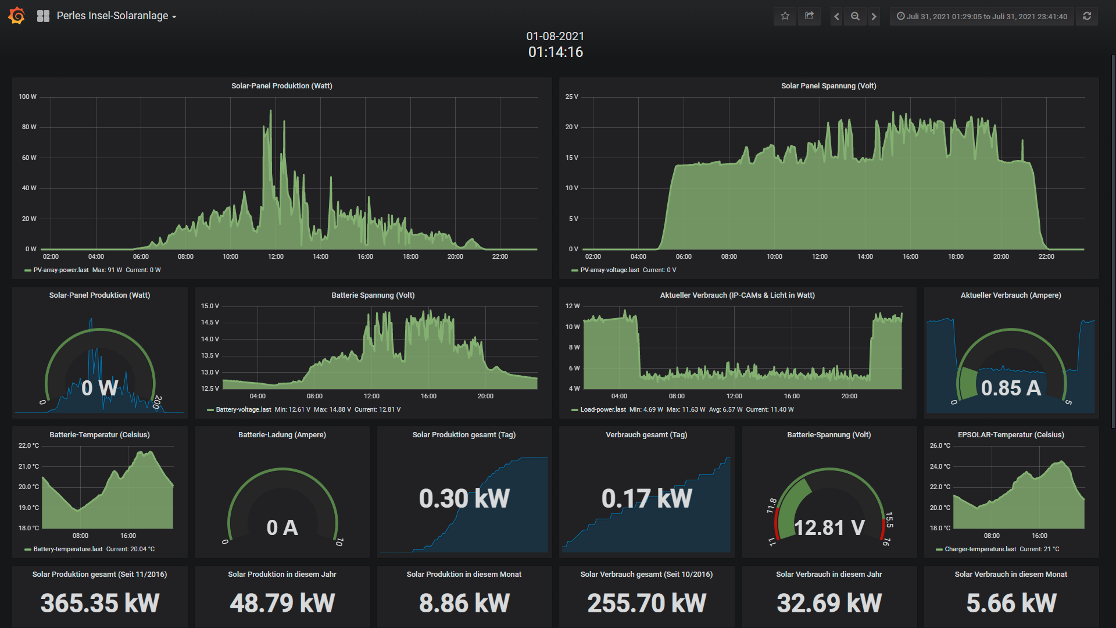This screenshot has height=628, width=1116.
Task: Open the time range picker
Action: pyautogui.click(x=982, y=16)
